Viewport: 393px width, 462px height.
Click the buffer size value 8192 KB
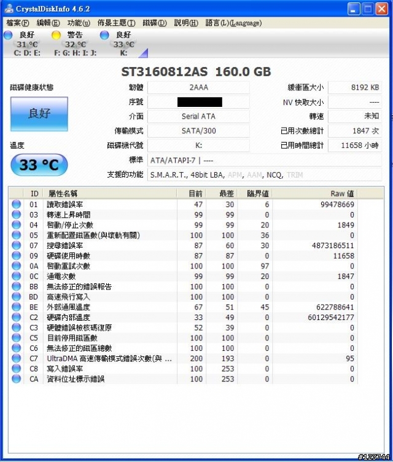coord(355,87)
